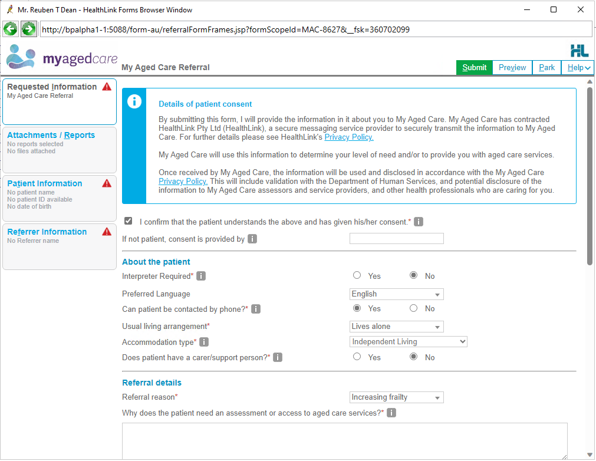The width and height of the screenshot is (596, 461).
Task: Go back with the green left arrow
Action: tap(11, 29)
